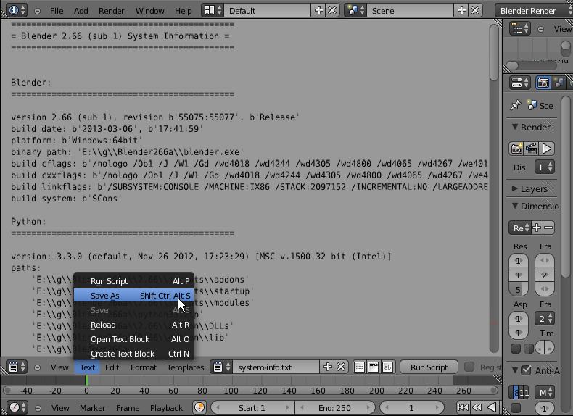Edit the system-info.txt name field
Screen dimensions: 573x416
point(276,367)
